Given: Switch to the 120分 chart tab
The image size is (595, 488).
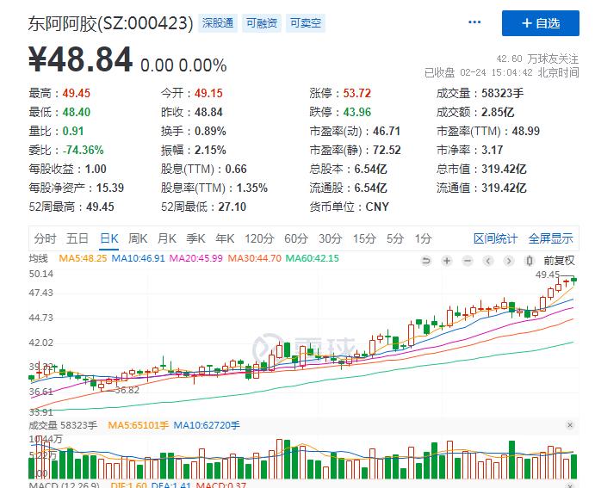Looking at the screenshot, I should [259, 238].
